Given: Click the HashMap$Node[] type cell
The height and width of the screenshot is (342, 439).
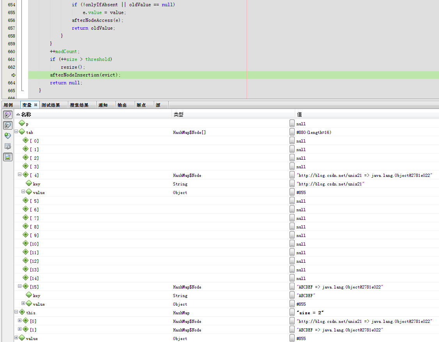Looking at the screenshot, I should pos(189,132).
